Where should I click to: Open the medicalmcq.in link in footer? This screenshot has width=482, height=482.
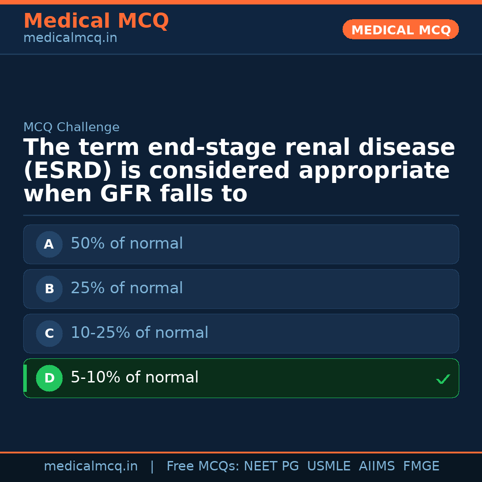point(91,466)
